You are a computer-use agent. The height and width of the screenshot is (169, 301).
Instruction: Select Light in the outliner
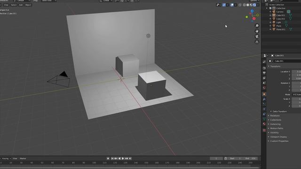278,22
